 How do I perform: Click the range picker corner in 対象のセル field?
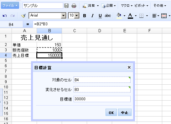click(x=129, y=78)
